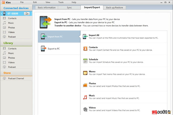
Task: Click the Schedule calendar icon
Action: [85, 61]
